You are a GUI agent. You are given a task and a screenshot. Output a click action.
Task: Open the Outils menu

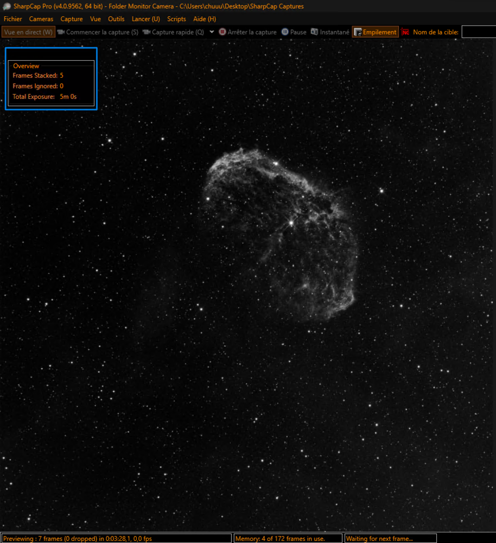[x=116, y=19]
